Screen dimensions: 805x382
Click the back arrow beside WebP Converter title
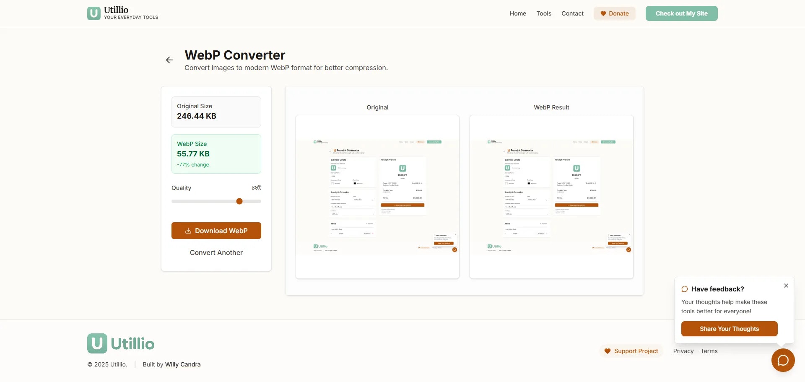169,60
